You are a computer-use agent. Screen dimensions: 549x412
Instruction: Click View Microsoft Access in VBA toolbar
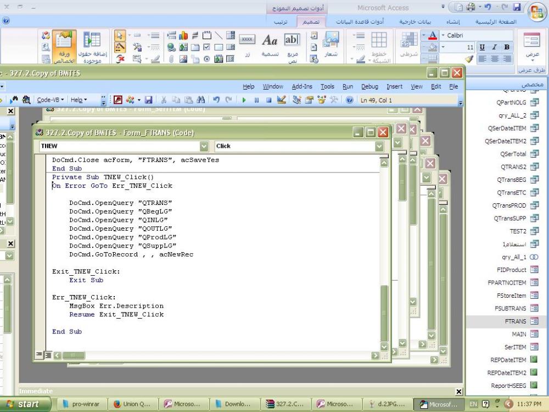tap(118, 100)
